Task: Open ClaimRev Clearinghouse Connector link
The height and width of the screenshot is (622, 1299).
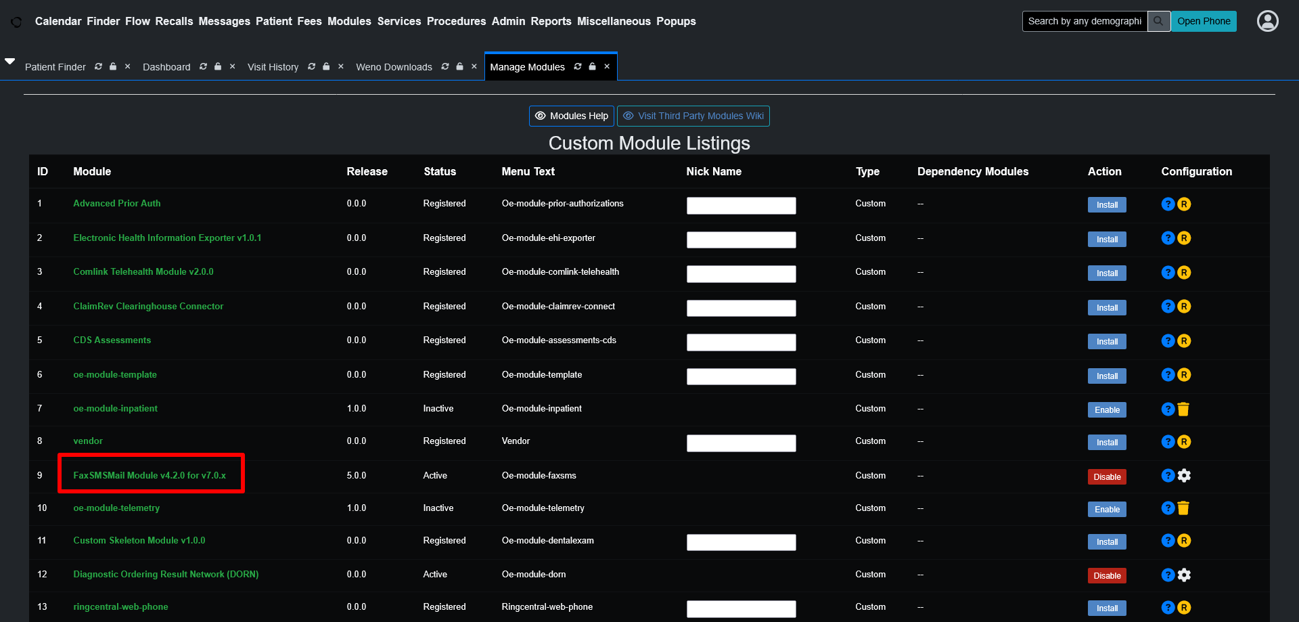Action: tap(148, 306)
